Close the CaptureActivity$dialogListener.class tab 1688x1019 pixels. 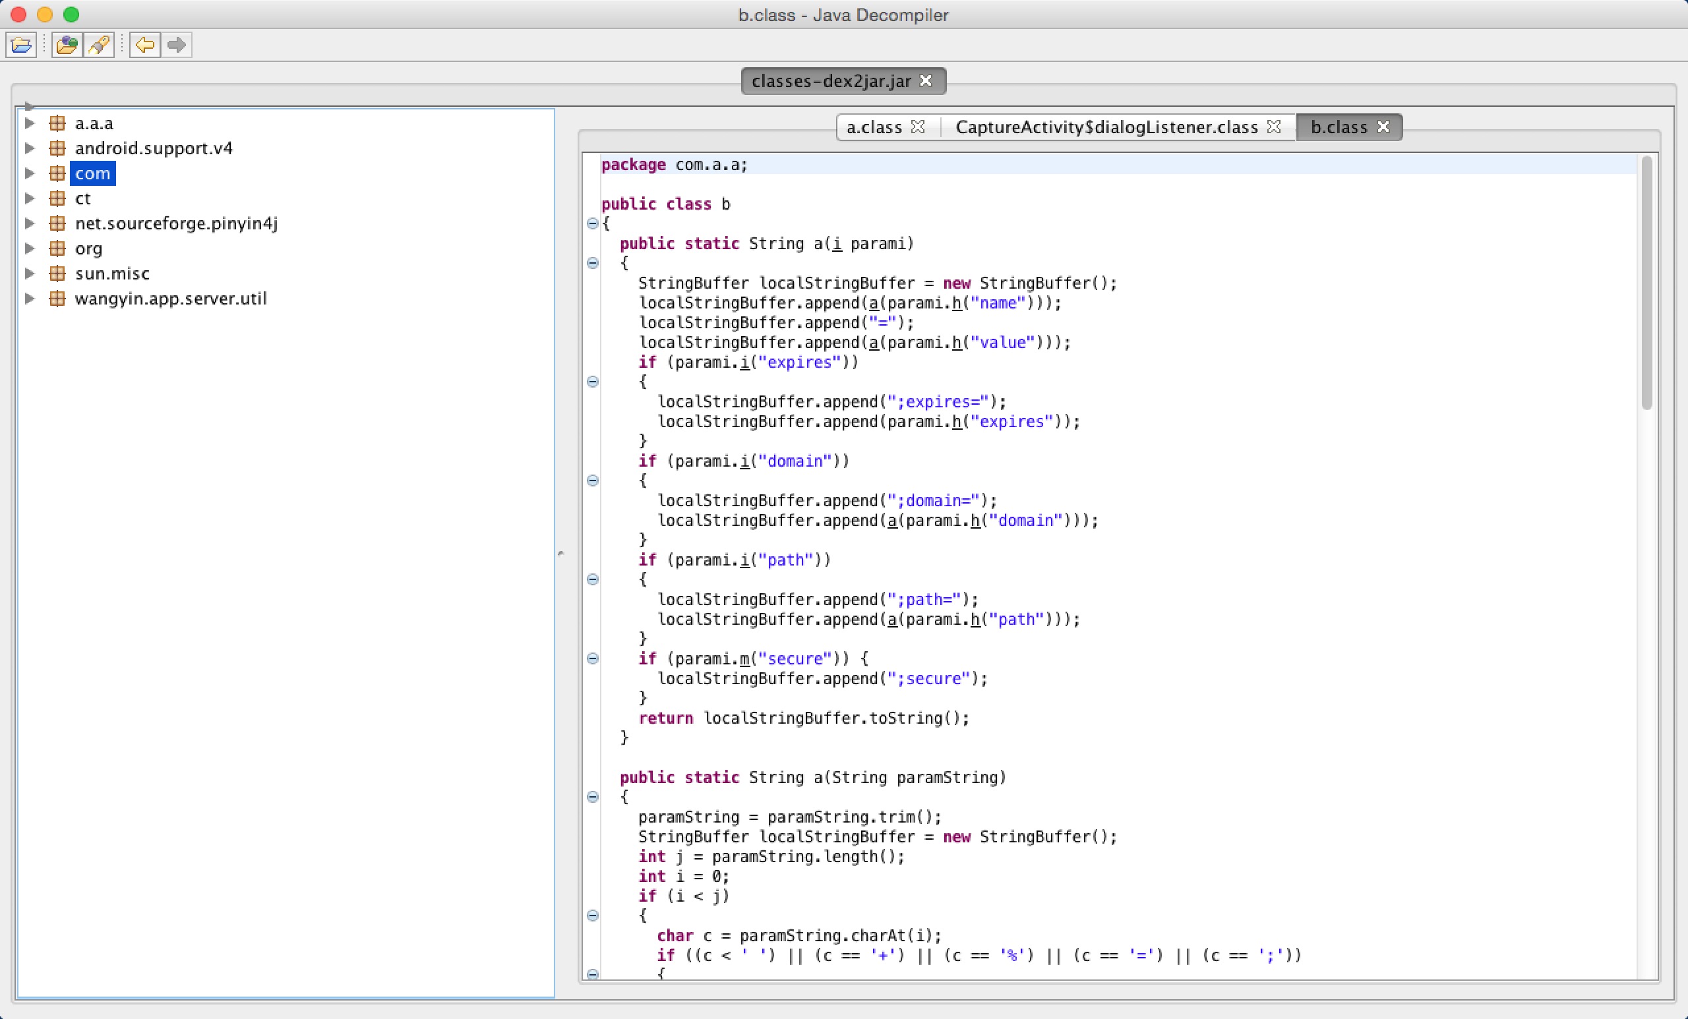point(1273,127)
